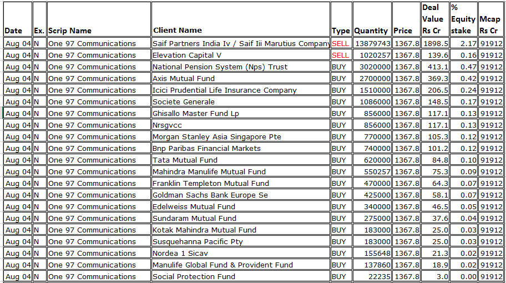Select the 'Client Name' column header

(x=241, y=19)
